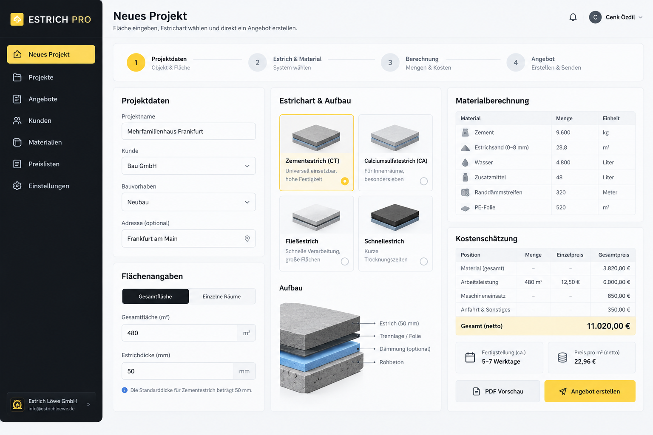Click the PDF Vorschau button

(x=498, y=391)
